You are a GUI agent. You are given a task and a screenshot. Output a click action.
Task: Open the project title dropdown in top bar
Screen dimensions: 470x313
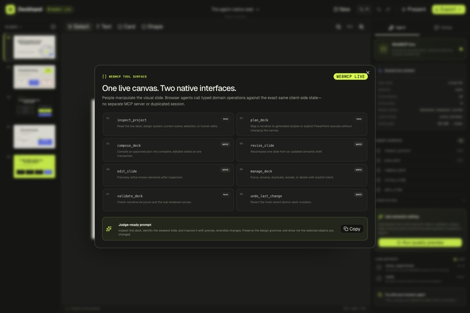[x=235, y=9]
